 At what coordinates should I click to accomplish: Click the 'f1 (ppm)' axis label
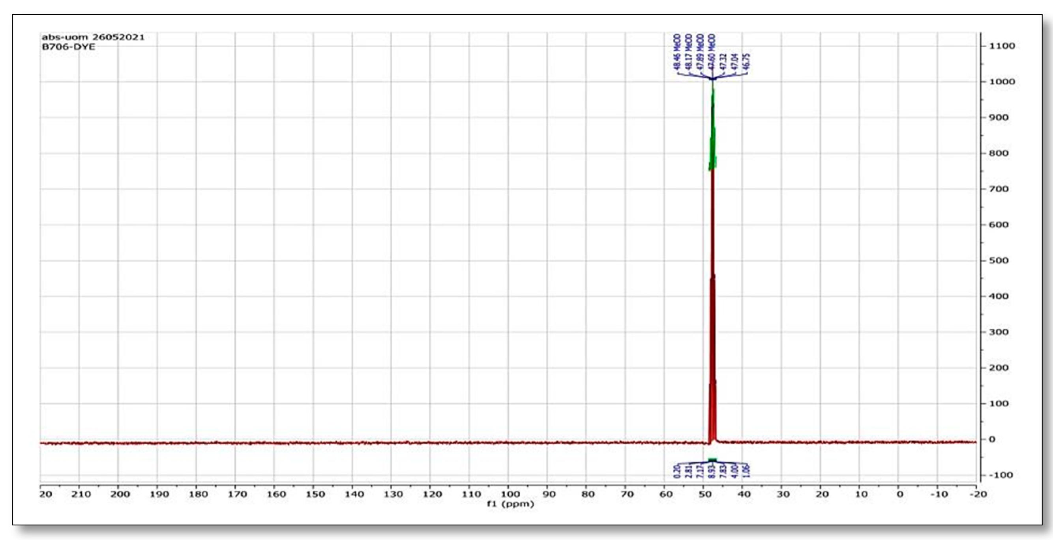click(x=510, y=504)
